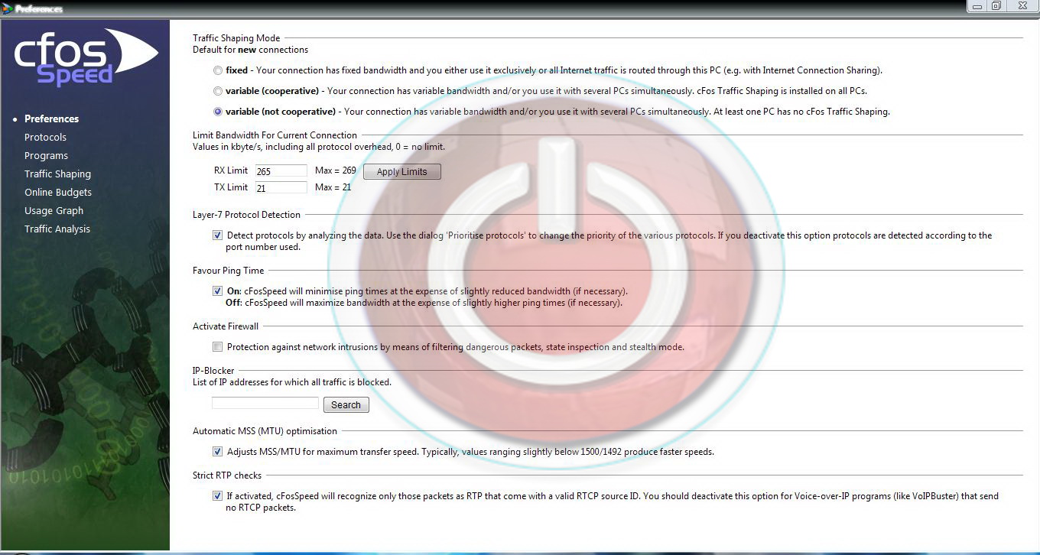Open Traffic Analysis

(57, 229)
